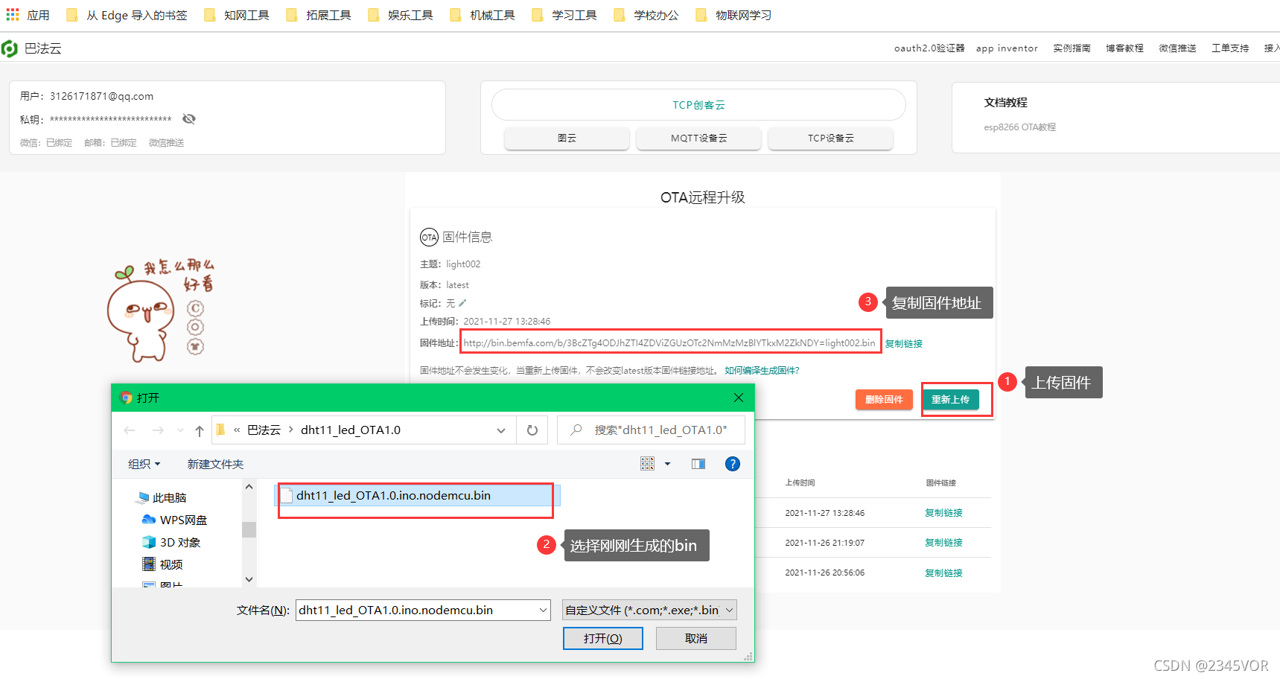
Task: Click the 巴法云 logo icon
Action: [x=10, y=48]
